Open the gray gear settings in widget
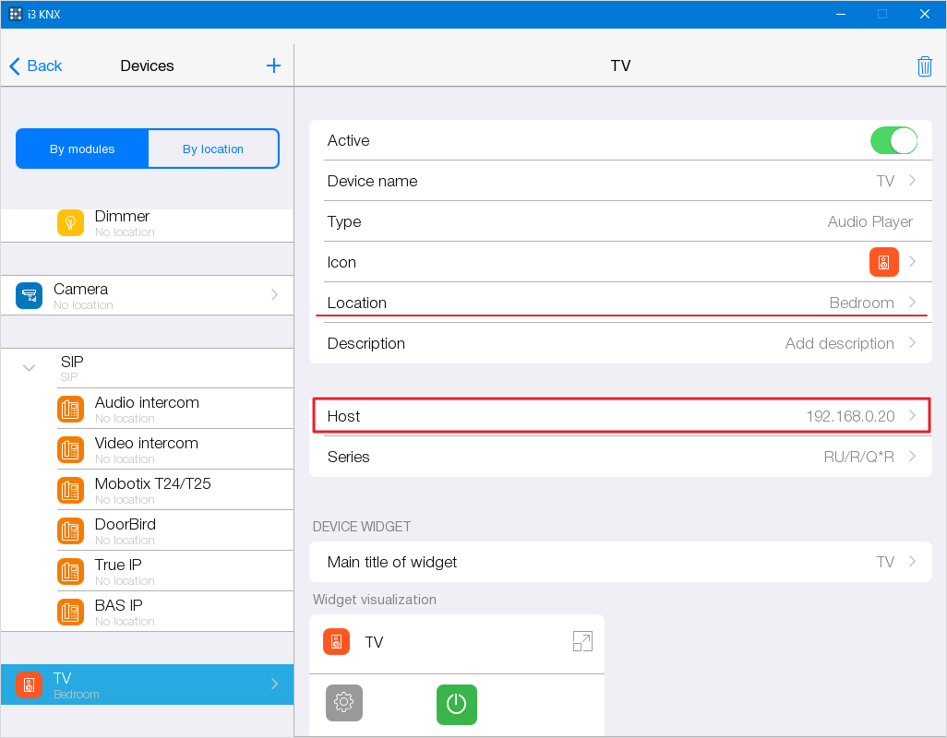 coord(344,703)
